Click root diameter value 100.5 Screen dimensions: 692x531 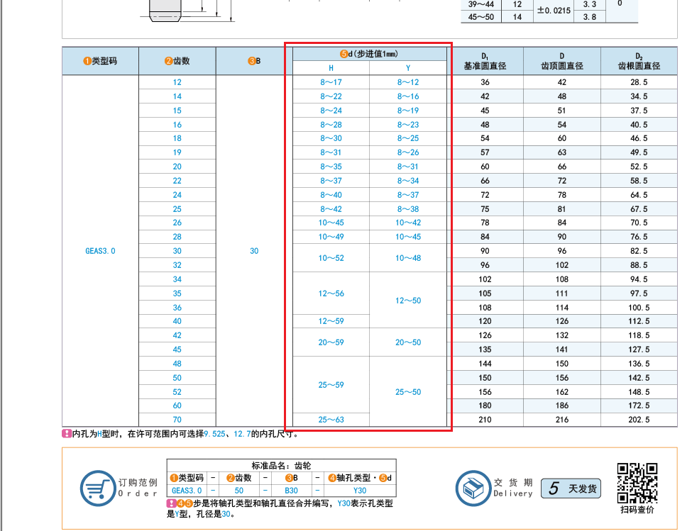639,308
